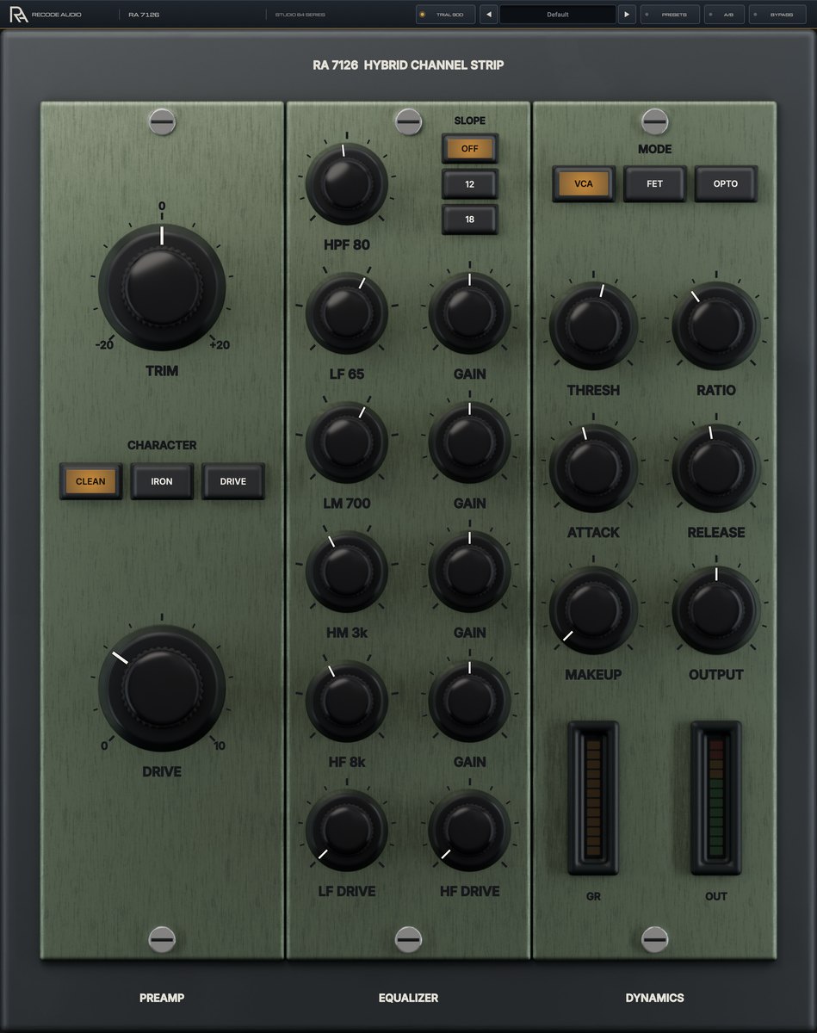Click the GAIN knob beside HM 3k

[x=470, y=571]
